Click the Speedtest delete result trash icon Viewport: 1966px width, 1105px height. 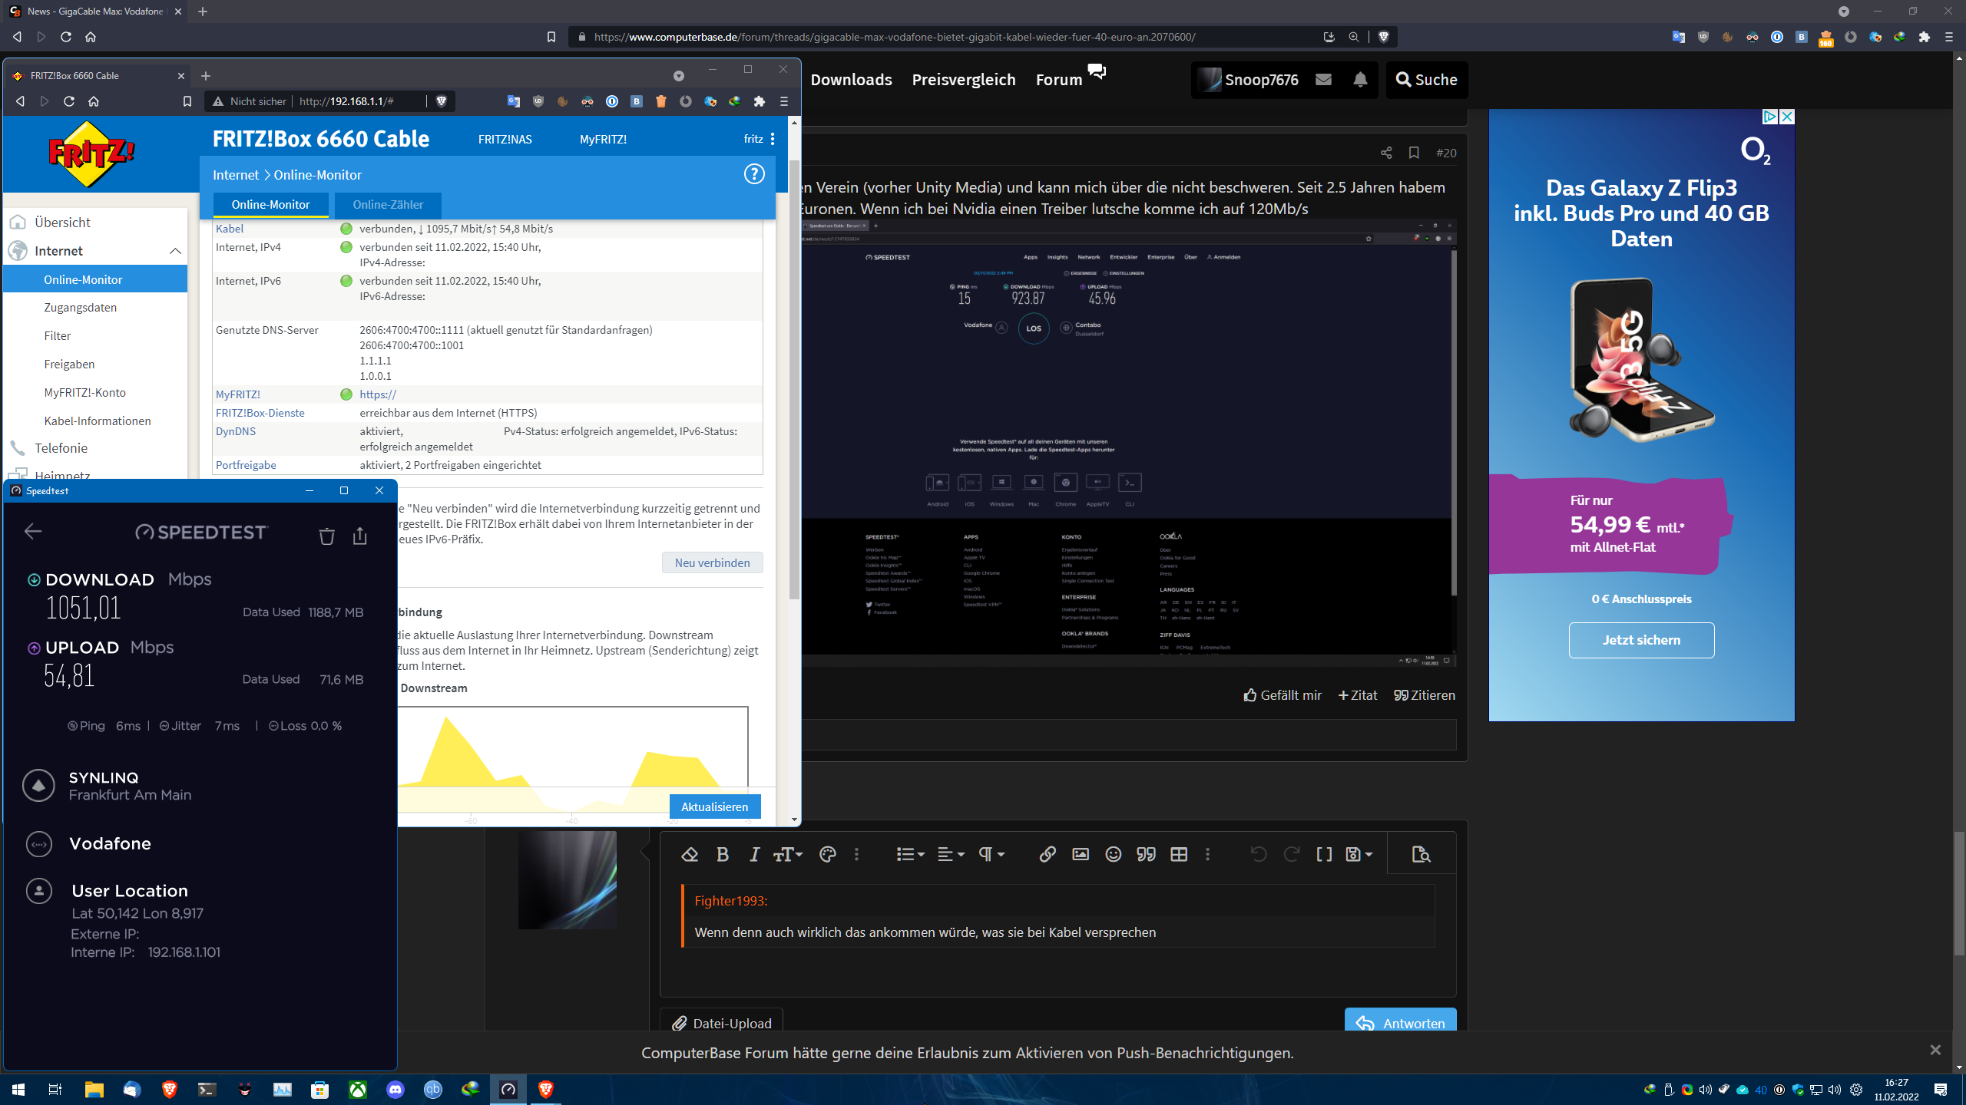[x=326, y=536]
